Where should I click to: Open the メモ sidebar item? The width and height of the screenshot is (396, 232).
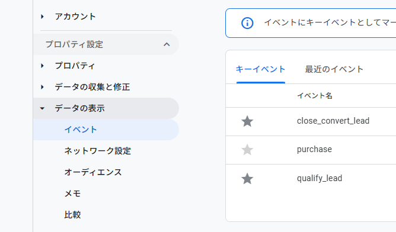72,194
